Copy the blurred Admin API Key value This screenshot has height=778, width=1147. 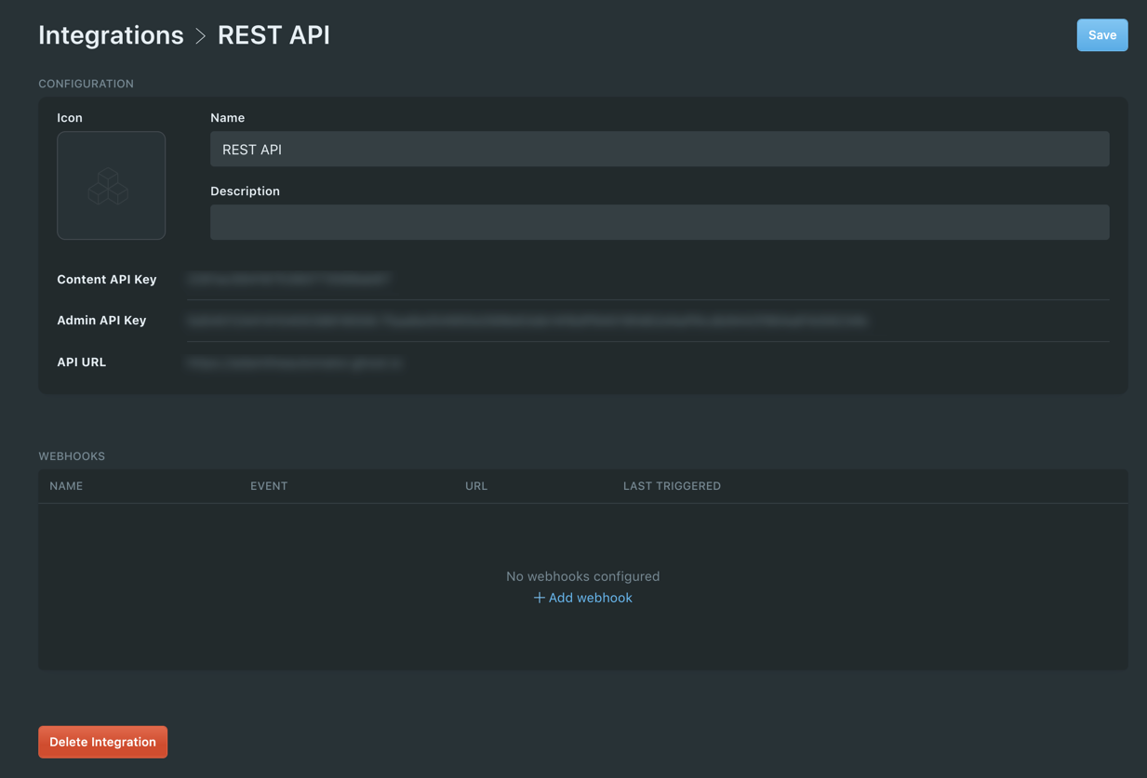[527, 320]
